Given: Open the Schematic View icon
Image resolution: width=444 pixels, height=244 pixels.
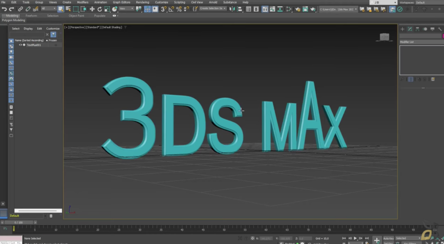Looking at the screenshot, I should click(x=280, y=9).
